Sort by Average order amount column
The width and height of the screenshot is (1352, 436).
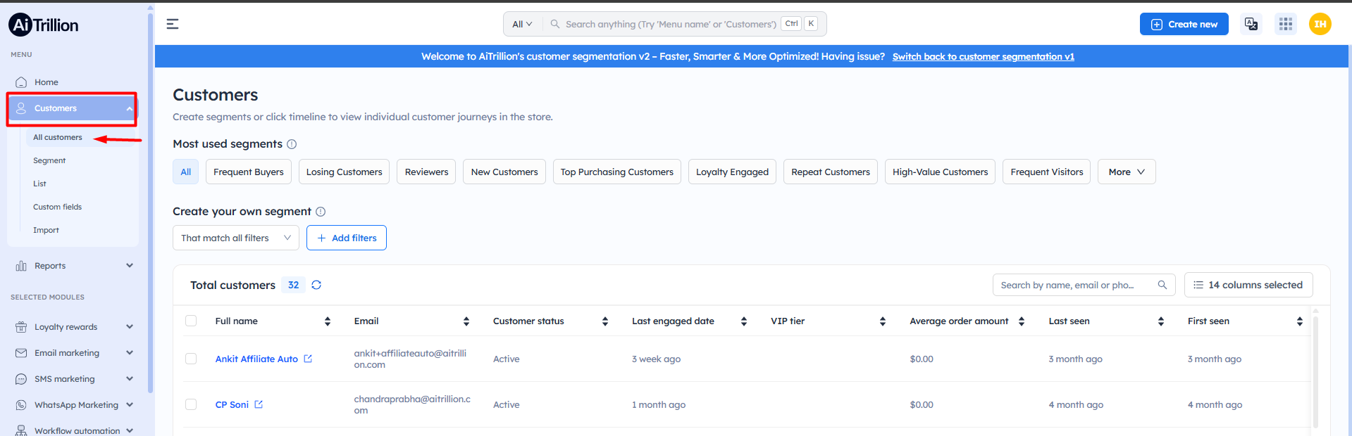(x=1022, y=321)
